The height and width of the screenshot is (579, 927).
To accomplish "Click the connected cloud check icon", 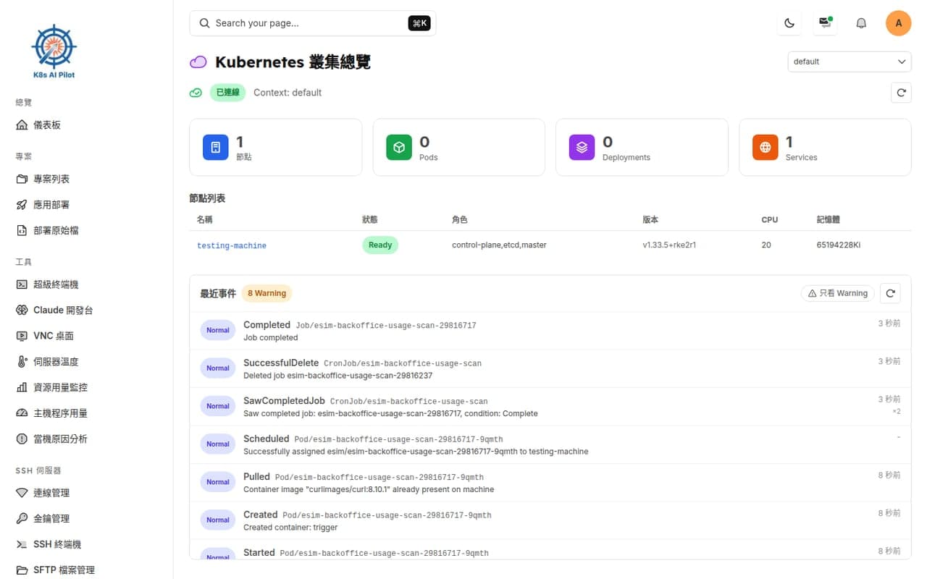I will (196, 93).
